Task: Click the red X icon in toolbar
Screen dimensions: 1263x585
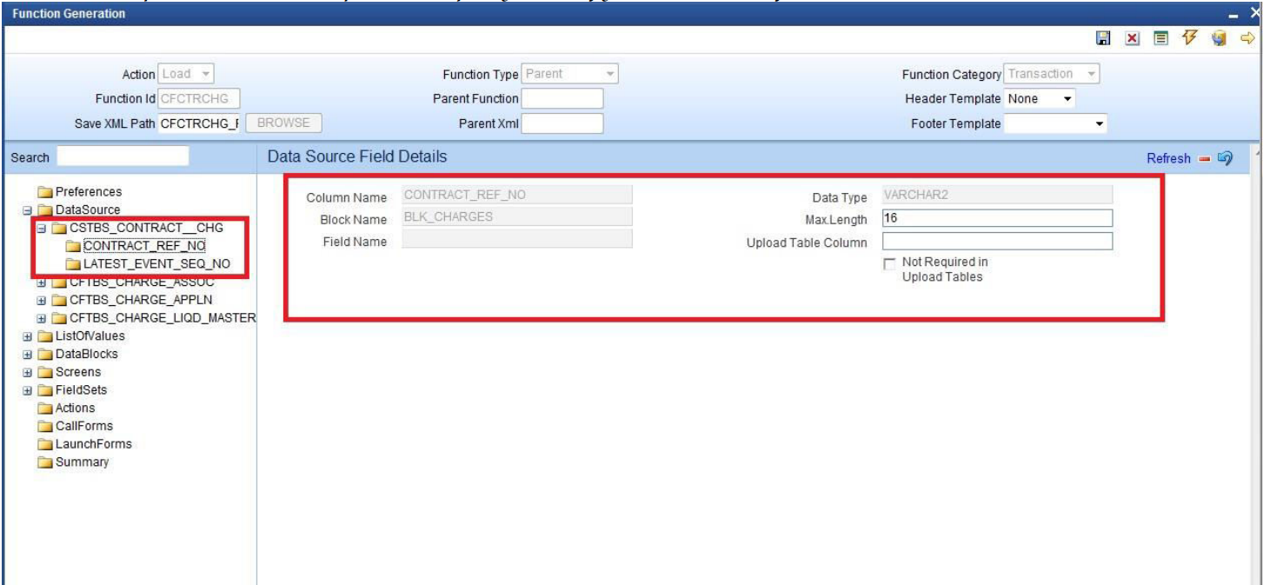Action: (x=1131, y=38)
